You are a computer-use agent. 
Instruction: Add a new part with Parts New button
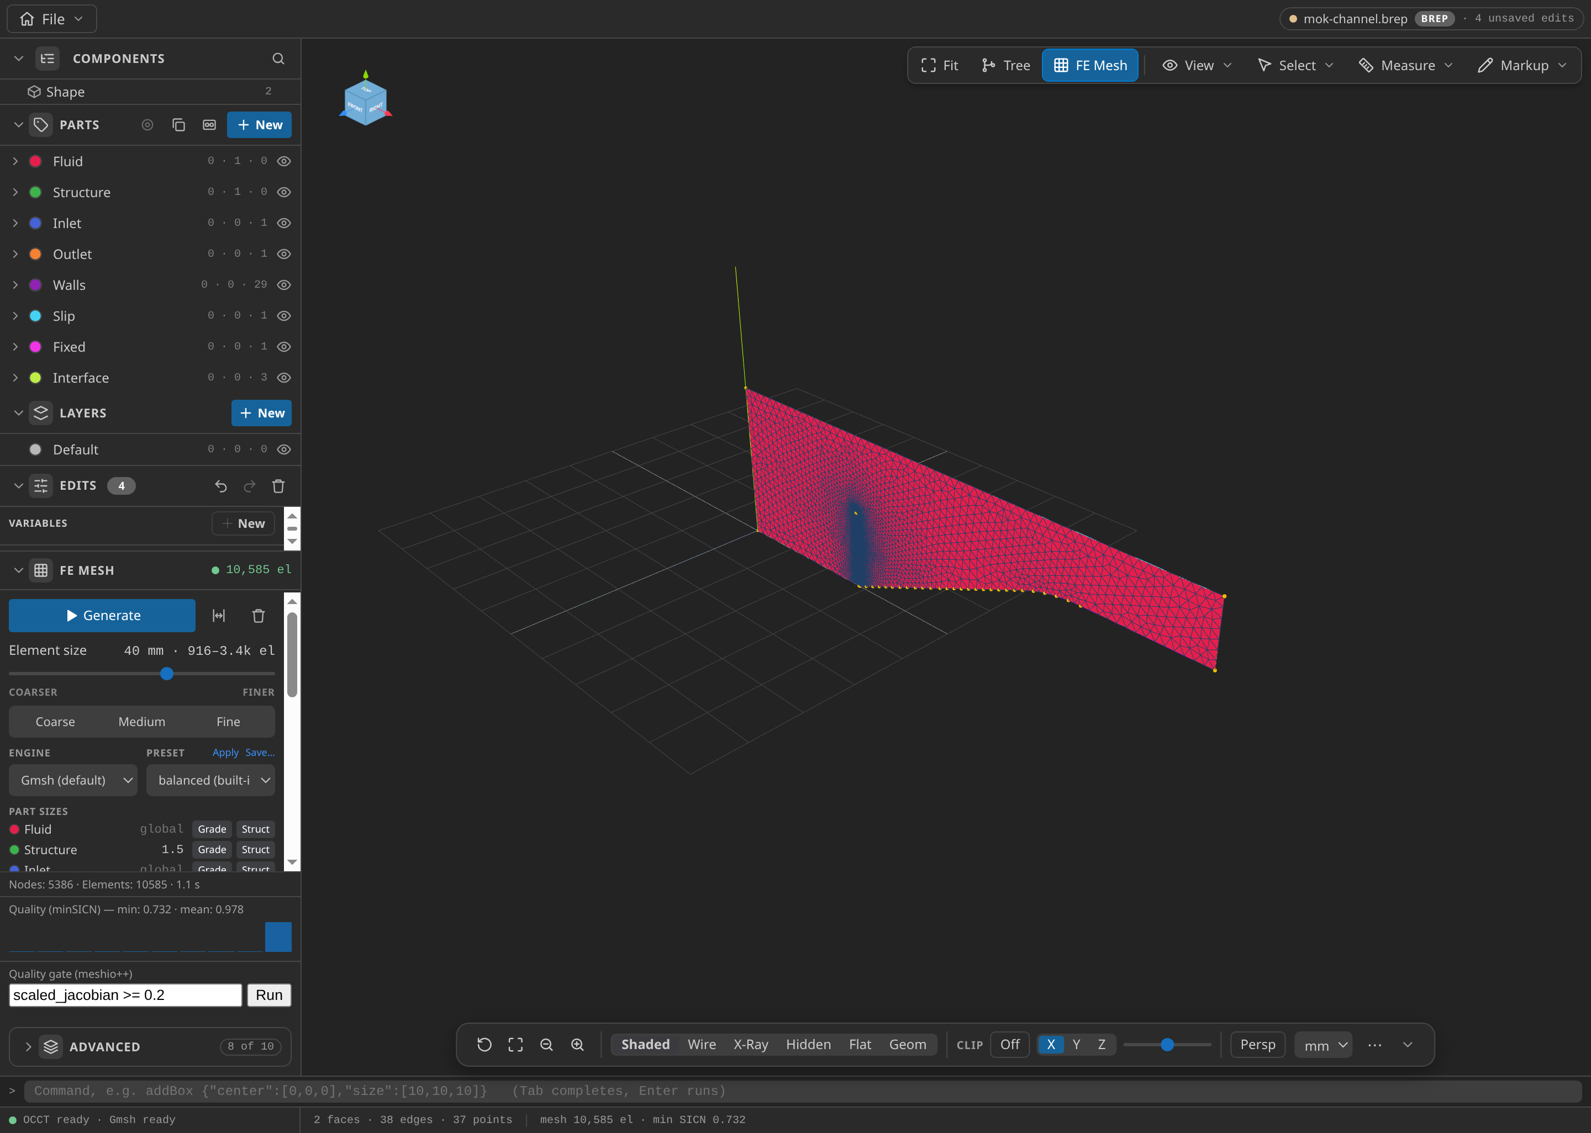(260, 125)
